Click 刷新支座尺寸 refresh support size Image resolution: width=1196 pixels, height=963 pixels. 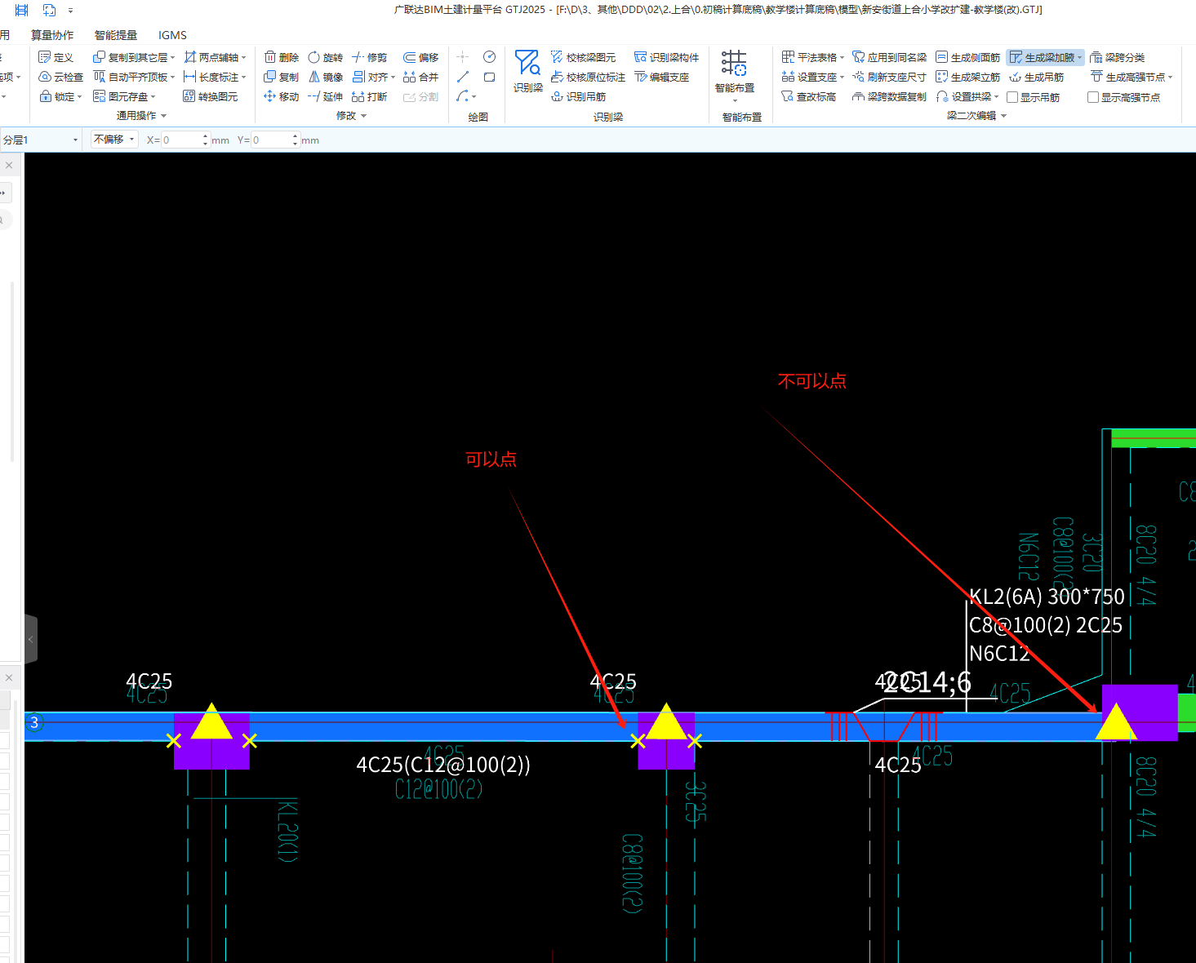889,77
